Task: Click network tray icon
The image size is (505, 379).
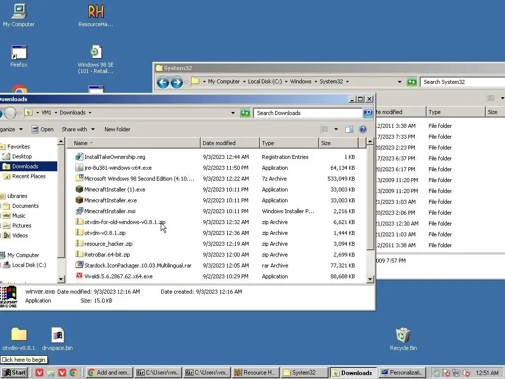Action: 456,373
